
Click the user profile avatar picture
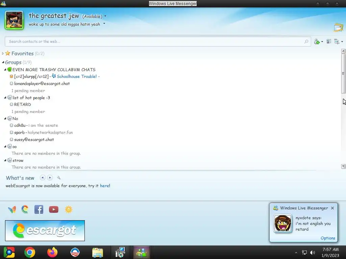click(14, 20)
